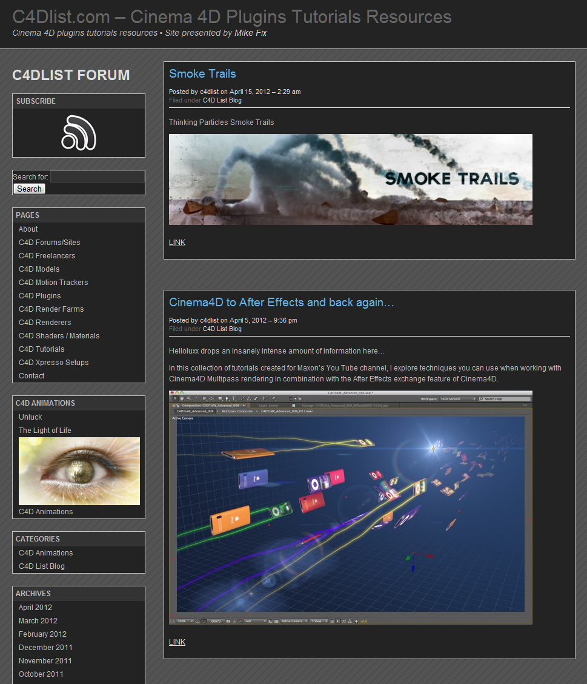
Task: Open the Unluck animation link
Action: pyautogui.click(x=30, y=417)
